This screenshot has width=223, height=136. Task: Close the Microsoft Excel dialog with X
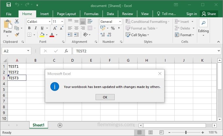[x=160, y=73]
